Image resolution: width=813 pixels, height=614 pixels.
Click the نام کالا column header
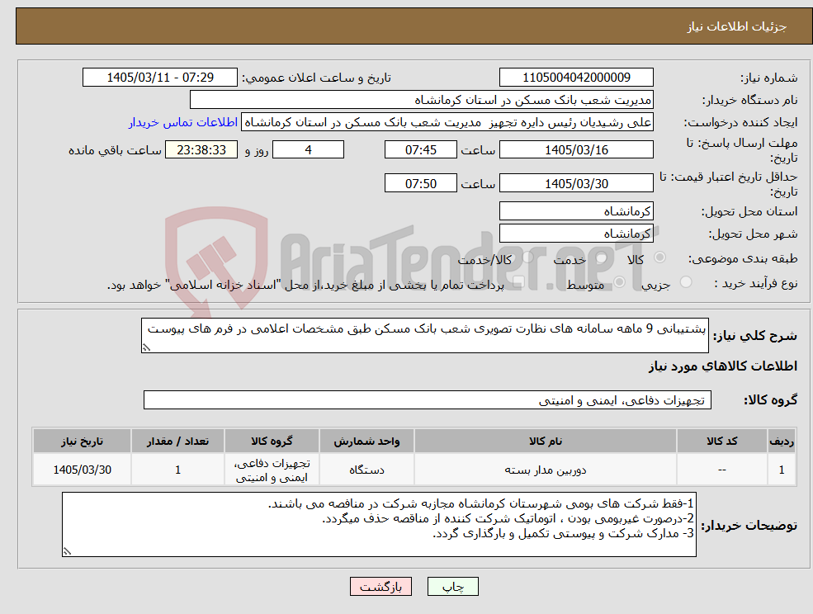(546, 442)
